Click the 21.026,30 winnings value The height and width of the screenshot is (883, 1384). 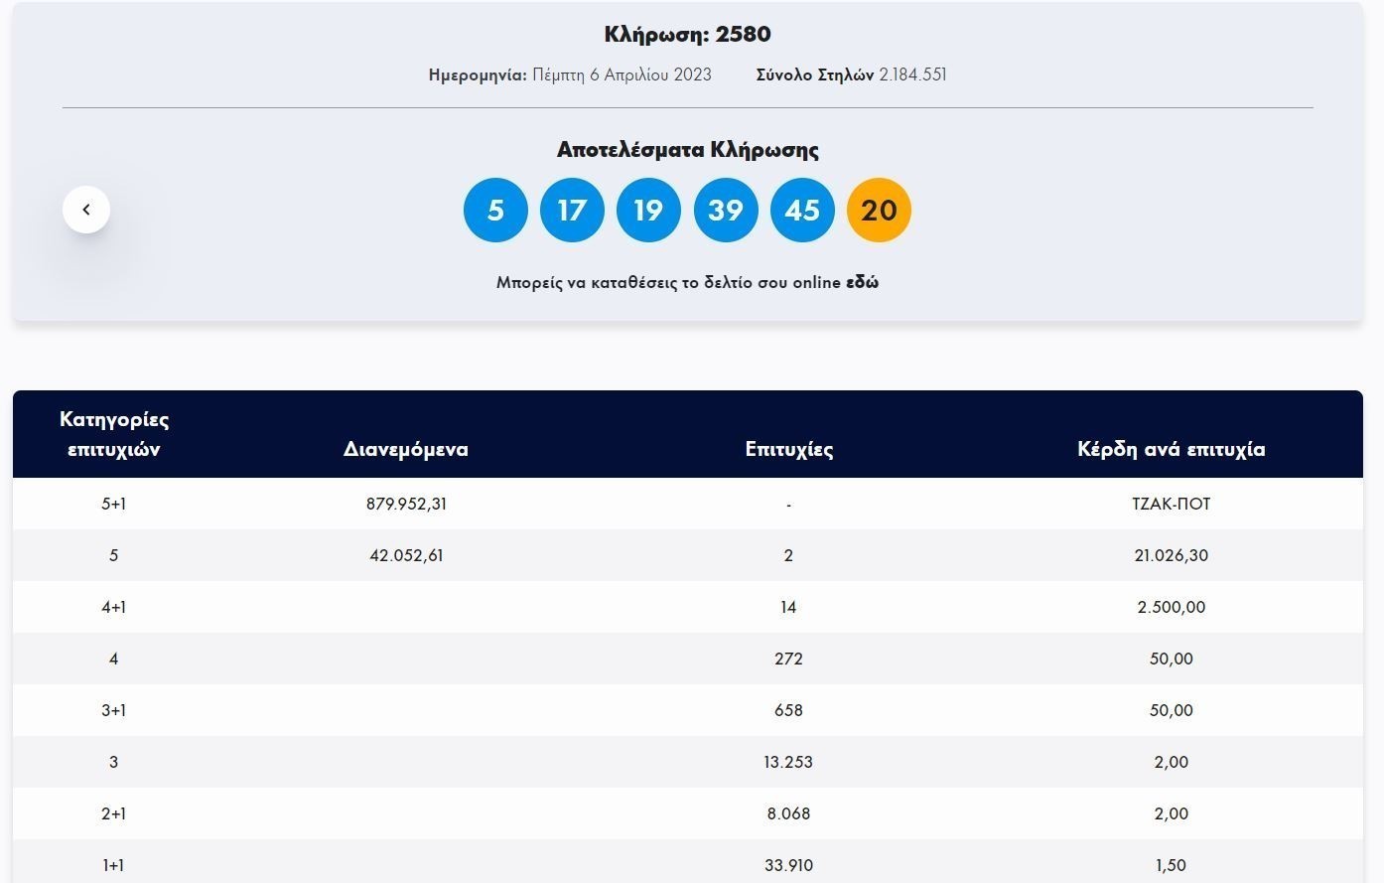click(x=1171, y=555)
